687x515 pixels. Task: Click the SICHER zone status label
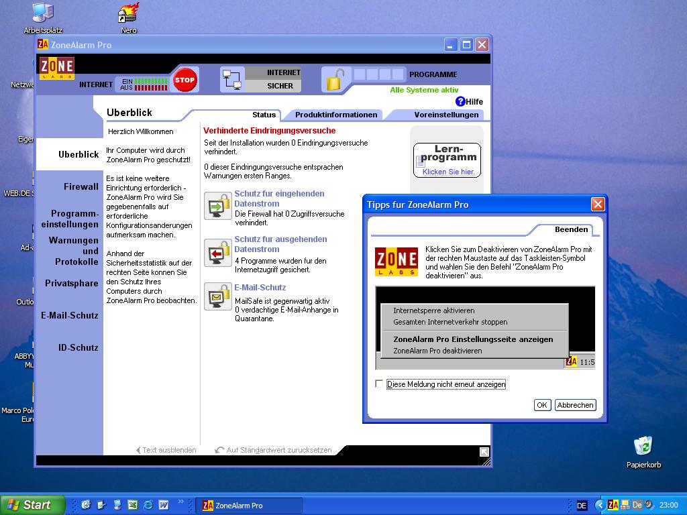coord(280,86)
